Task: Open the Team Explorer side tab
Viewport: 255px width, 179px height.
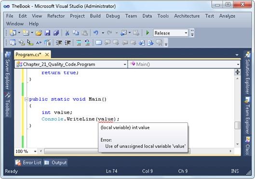Action: click(247, 115)
